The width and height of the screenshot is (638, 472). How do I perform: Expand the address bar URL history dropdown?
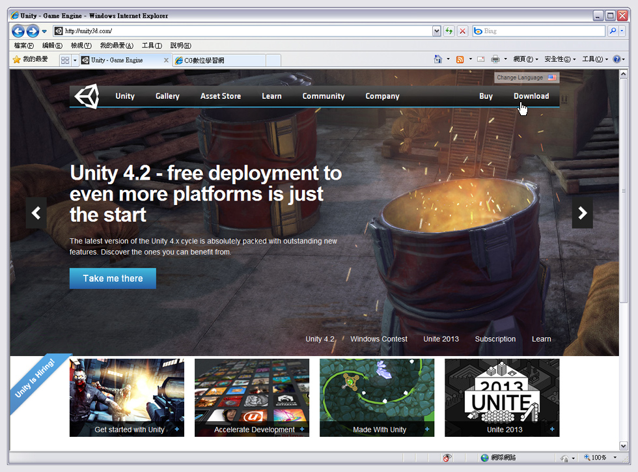(x=437, y=31)
